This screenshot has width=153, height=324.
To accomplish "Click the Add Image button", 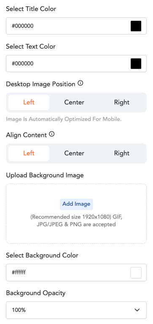I will (76, 204).
